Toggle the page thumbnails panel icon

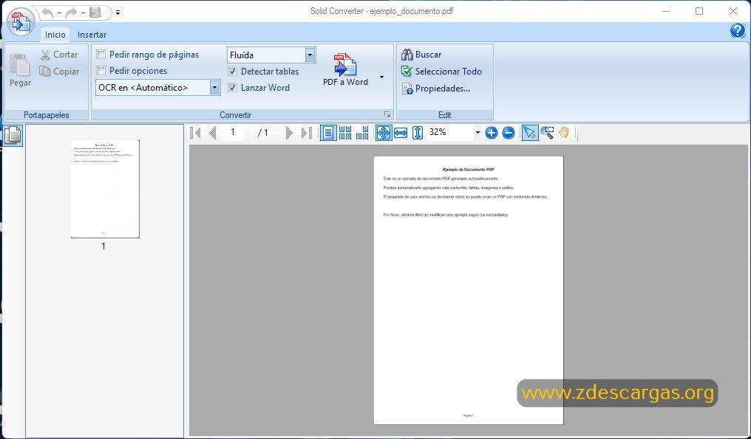(13, 135)
